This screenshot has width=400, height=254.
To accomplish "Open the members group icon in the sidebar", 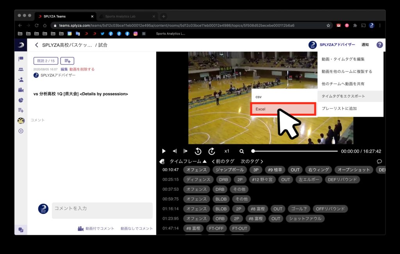I will [x=21, y=69].
